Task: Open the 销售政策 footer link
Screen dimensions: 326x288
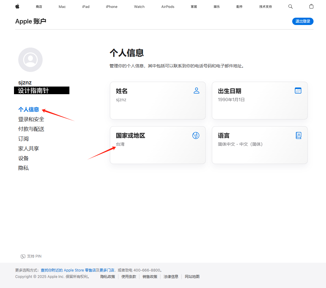Action: pyautogui.click(x=150, y=276)
